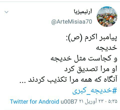Select the (ص) abbreviation in the first line
The width and height of the screenshot is (120, 110).
[76, 38]
